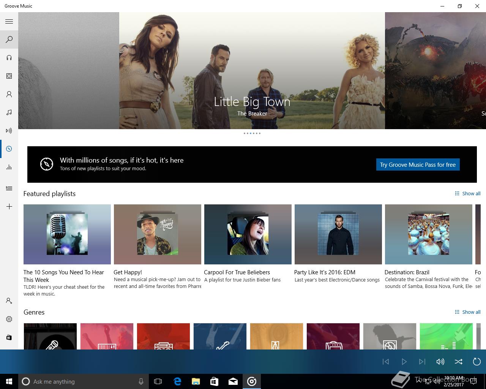This screenshot has height=389, width=486.
Task: Try Groove Music Pass for free
Action: pos(418,164)
